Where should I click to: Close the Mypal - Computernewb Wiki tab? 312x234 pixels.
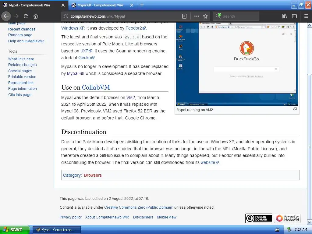[x=63, y=5]
